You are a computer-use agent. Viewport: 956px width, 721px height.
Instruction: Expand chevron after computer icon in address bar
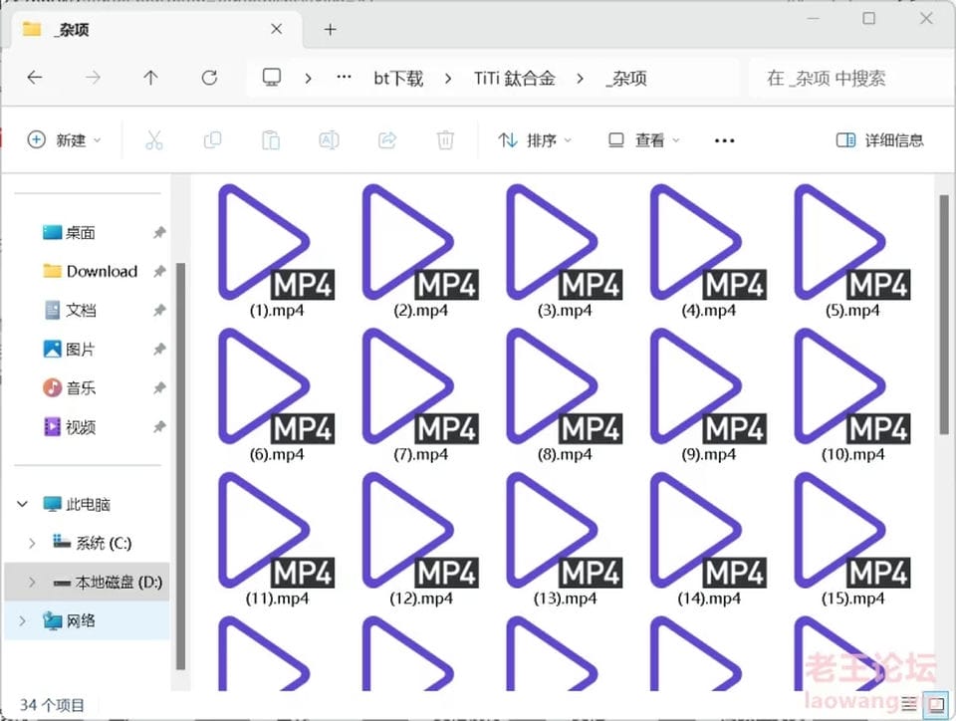[309, 78]
